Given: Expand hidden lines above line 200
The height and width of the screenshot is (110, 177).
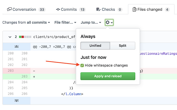Looking at the screenshot, I should [16, 47].
